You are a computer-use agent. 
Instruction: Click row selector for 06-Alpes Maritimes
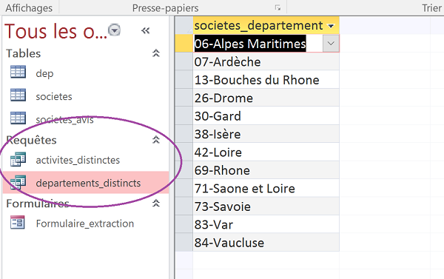pyautogui.click(x=184, y=44)
